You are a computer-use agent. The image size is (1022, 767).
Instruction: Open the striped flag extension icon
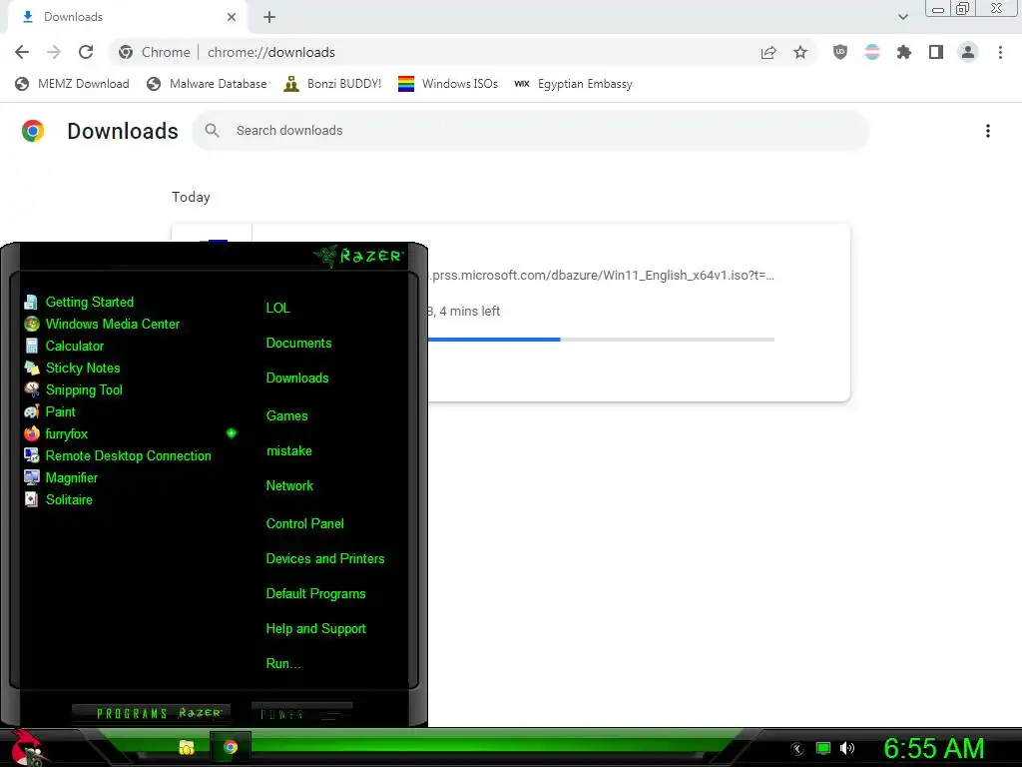pyautogui.click(x=872, y=52)
